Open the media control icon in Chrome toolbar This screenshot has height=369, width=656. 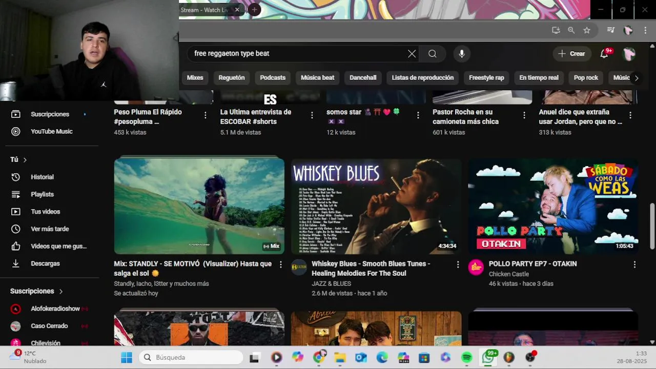click(610, 30)
